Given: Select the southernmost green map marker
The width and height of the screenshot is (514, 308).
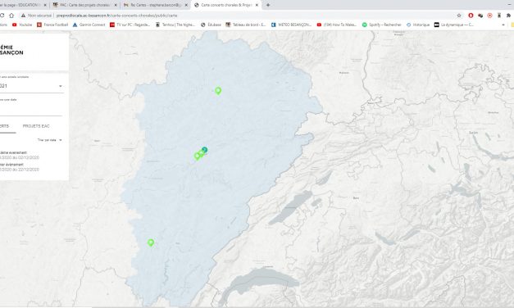Looking at the screenshot, I should click(151, 242).
